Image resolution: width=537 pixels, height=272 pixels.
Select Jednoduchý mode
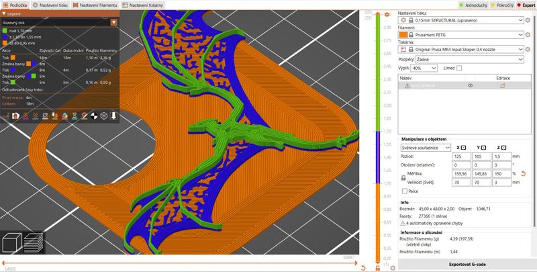473,5
